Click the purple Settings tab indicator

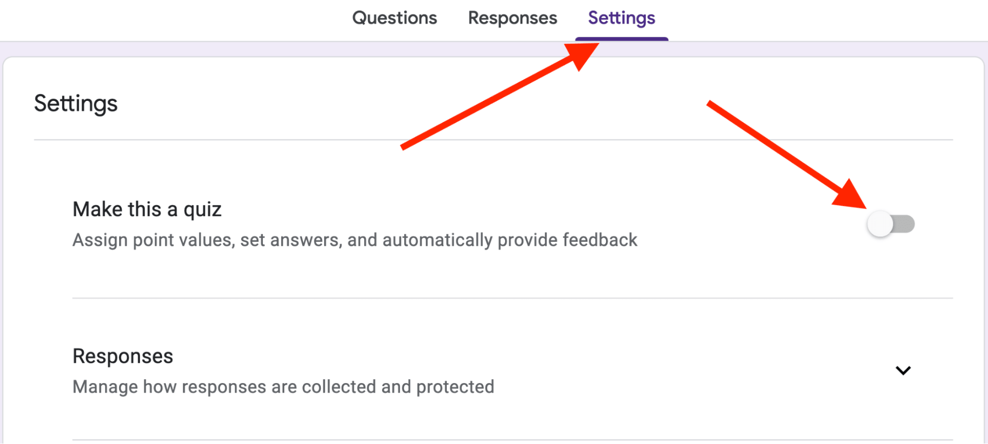[621, 36]
